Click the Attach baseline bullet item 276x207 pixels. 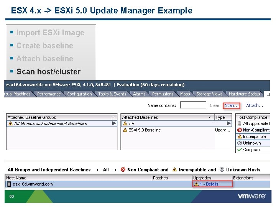[45, 59]
